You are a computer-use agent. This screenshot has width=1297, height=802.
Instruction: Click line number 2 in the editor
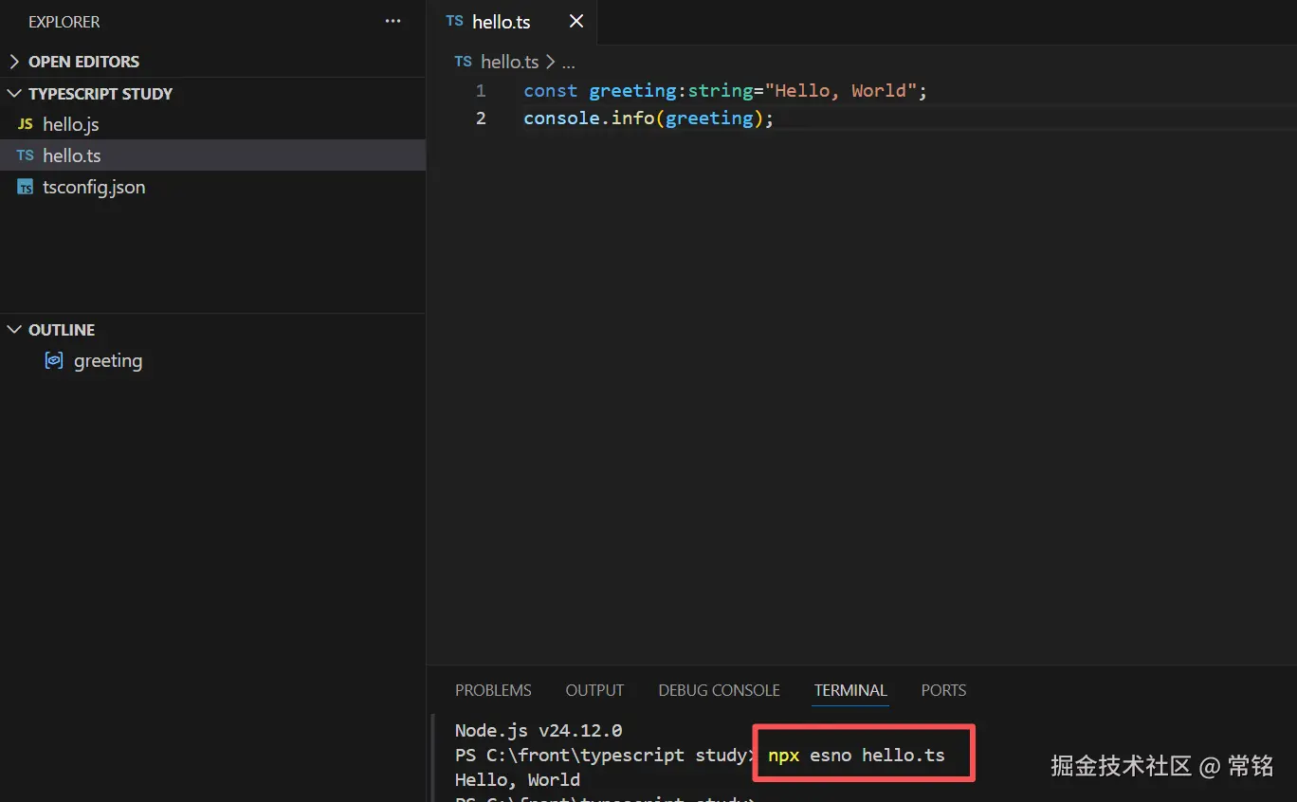[481, 118]
